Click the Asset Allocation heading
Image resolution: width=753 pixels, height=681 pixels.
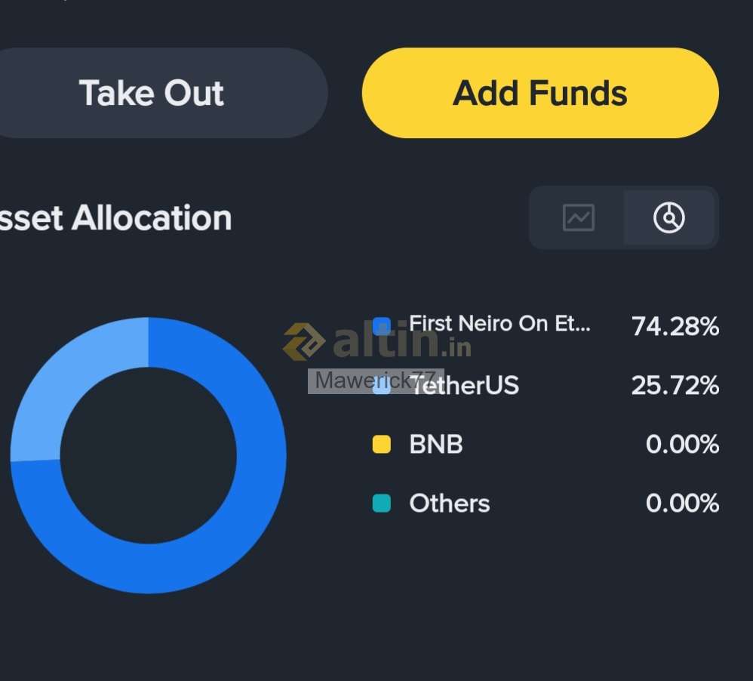point(115,218)
